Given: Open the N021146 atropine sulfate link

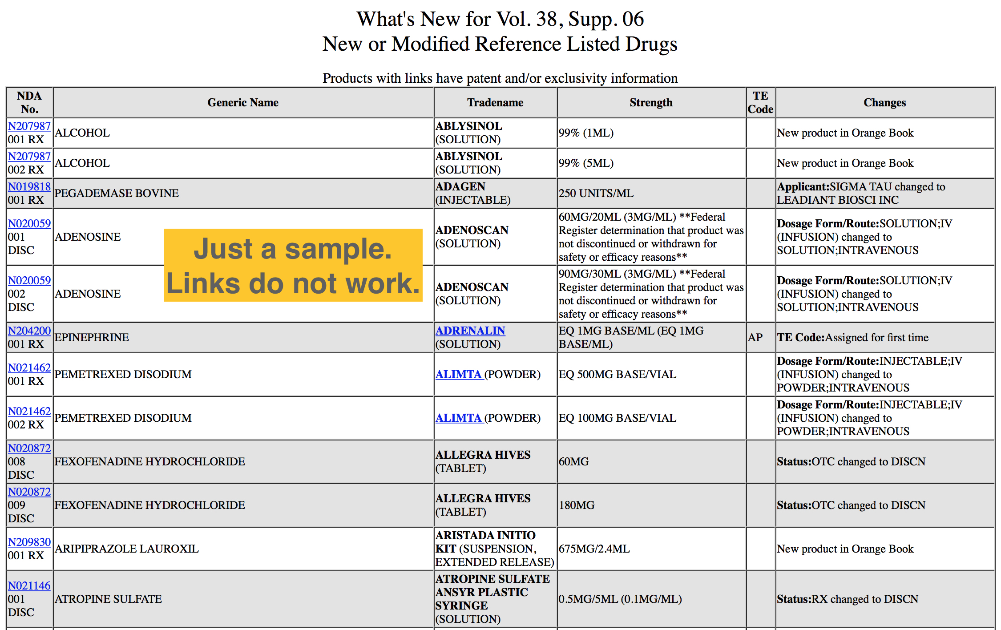Looking at the screenshot, I should 29,586.
